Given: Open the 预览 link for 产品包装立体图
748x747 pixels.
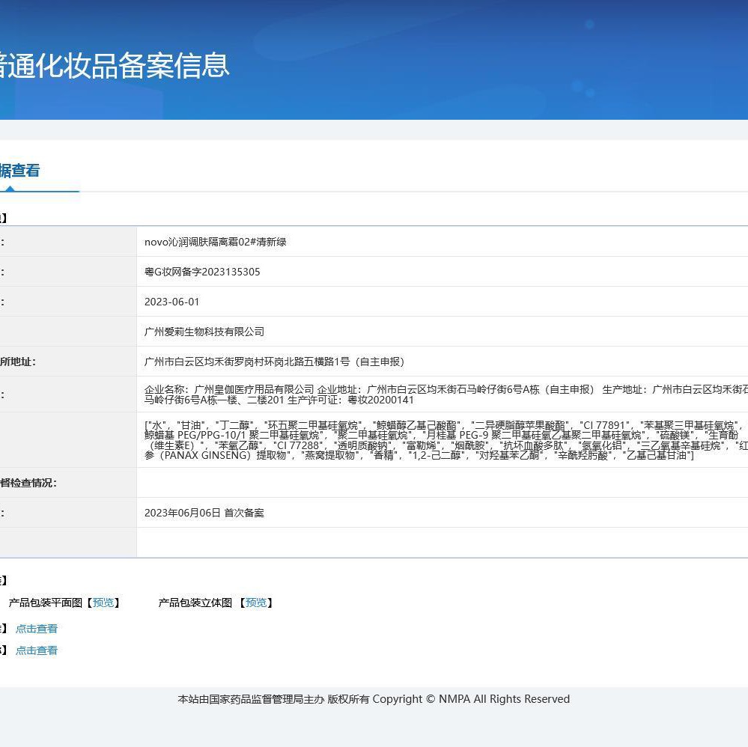Looking at the screenshot, I should click(x=255, y=603).
